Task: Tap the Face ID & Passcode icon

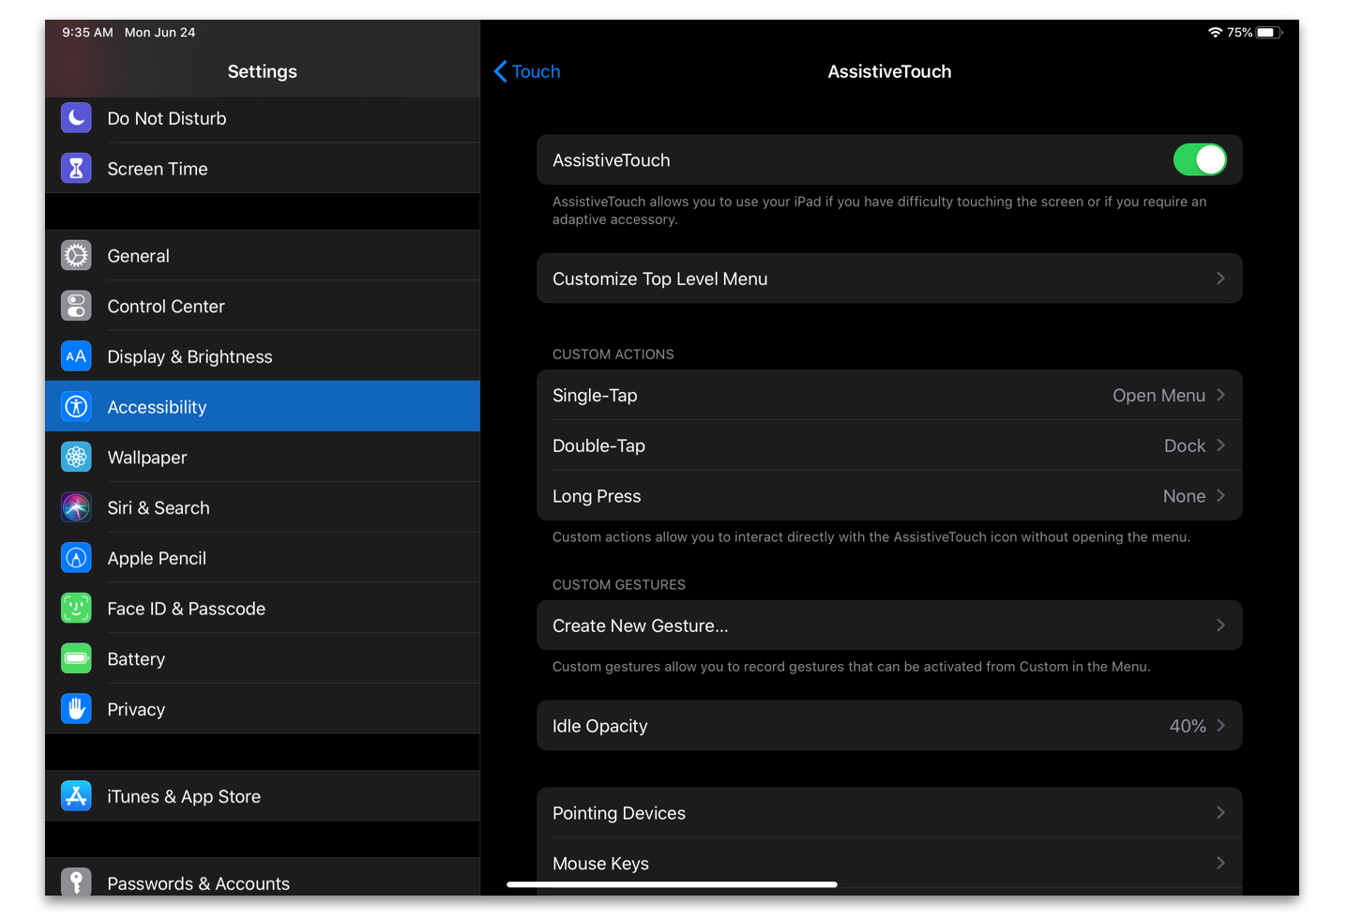Action: 76,609
